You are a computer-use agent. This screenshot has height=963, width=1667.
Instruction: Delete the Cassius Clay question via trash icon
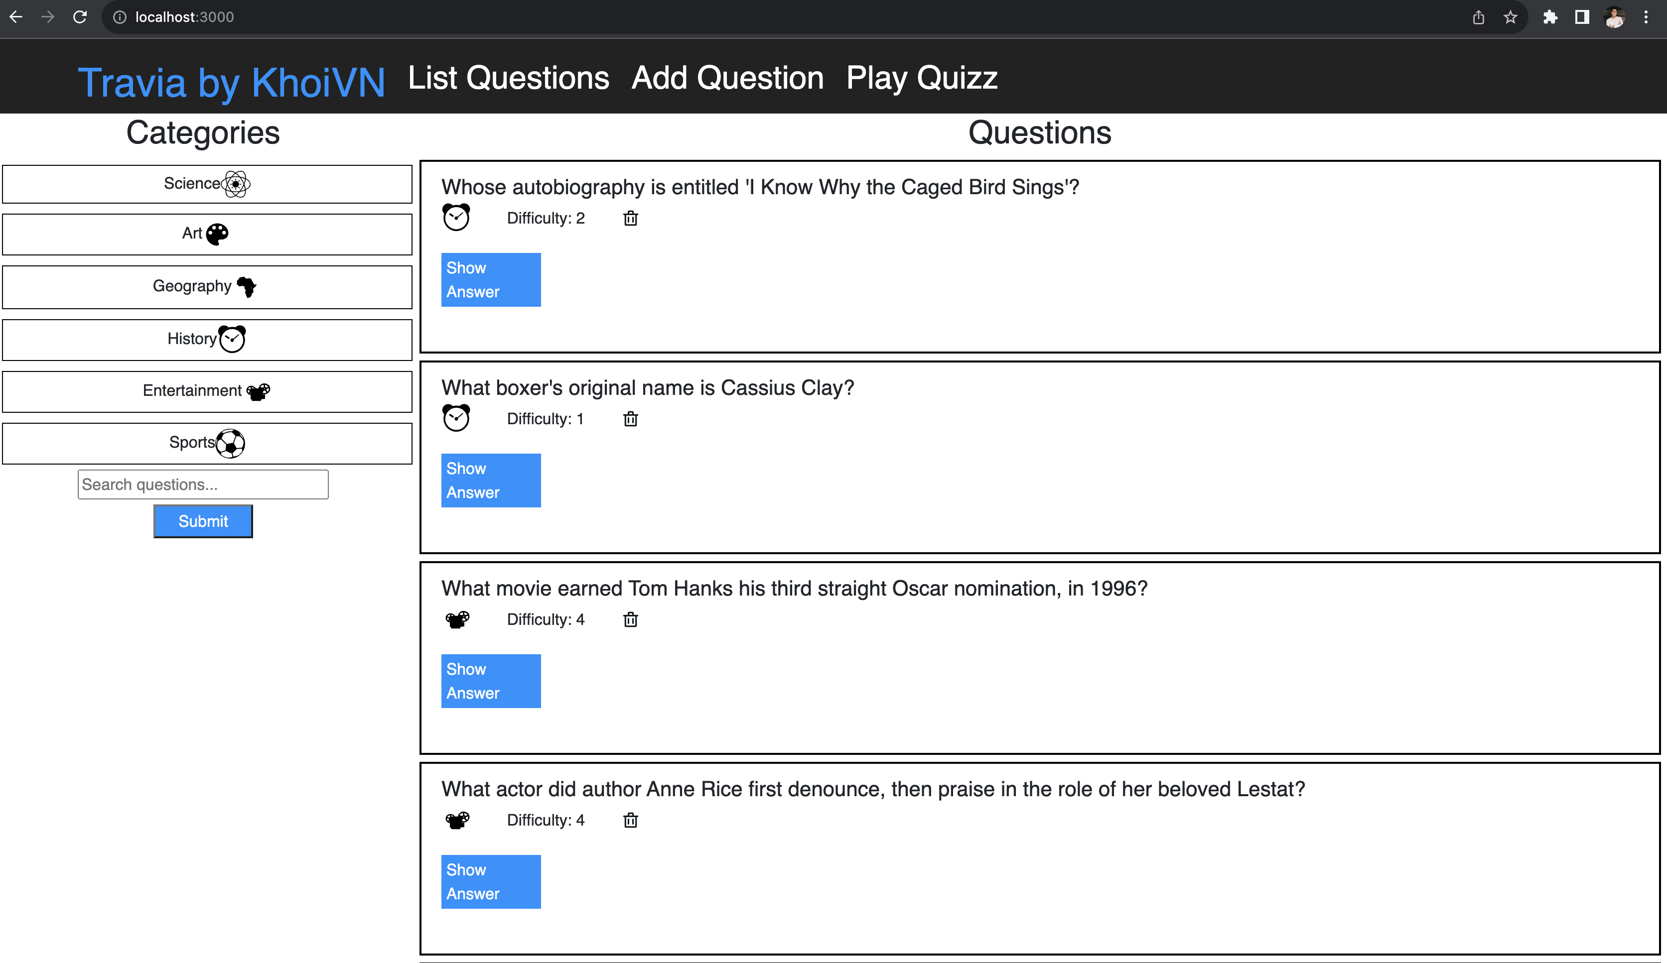tap(630, 419)
